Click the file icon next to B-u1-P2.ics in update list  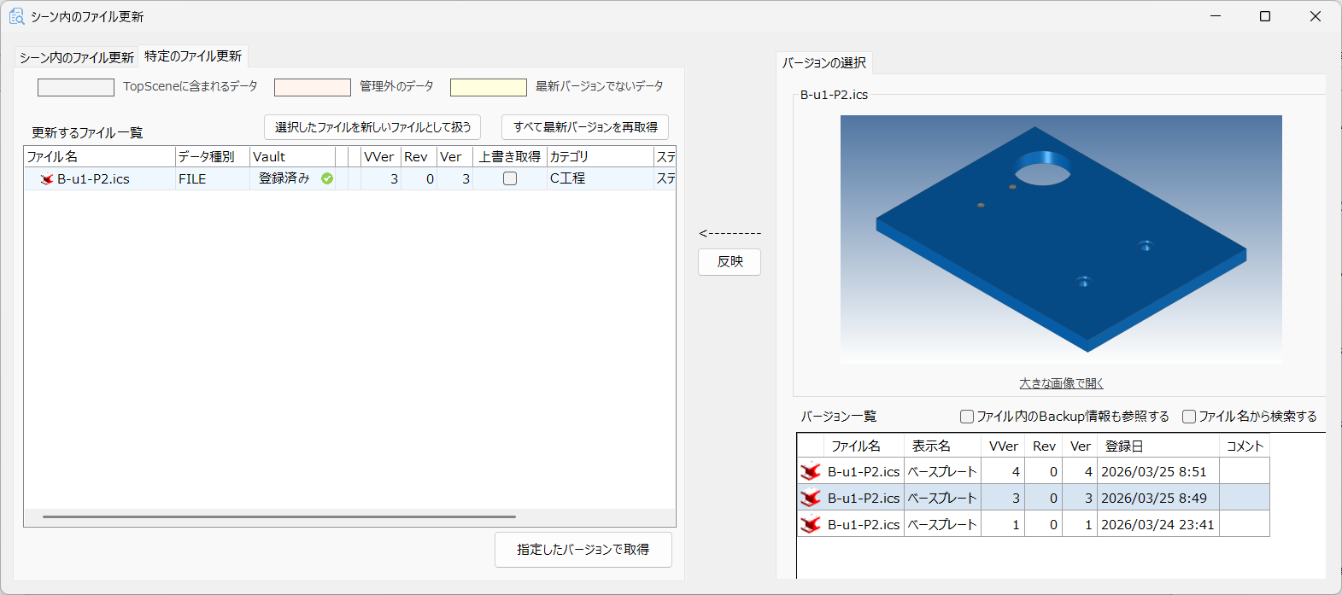coord(47,179)
